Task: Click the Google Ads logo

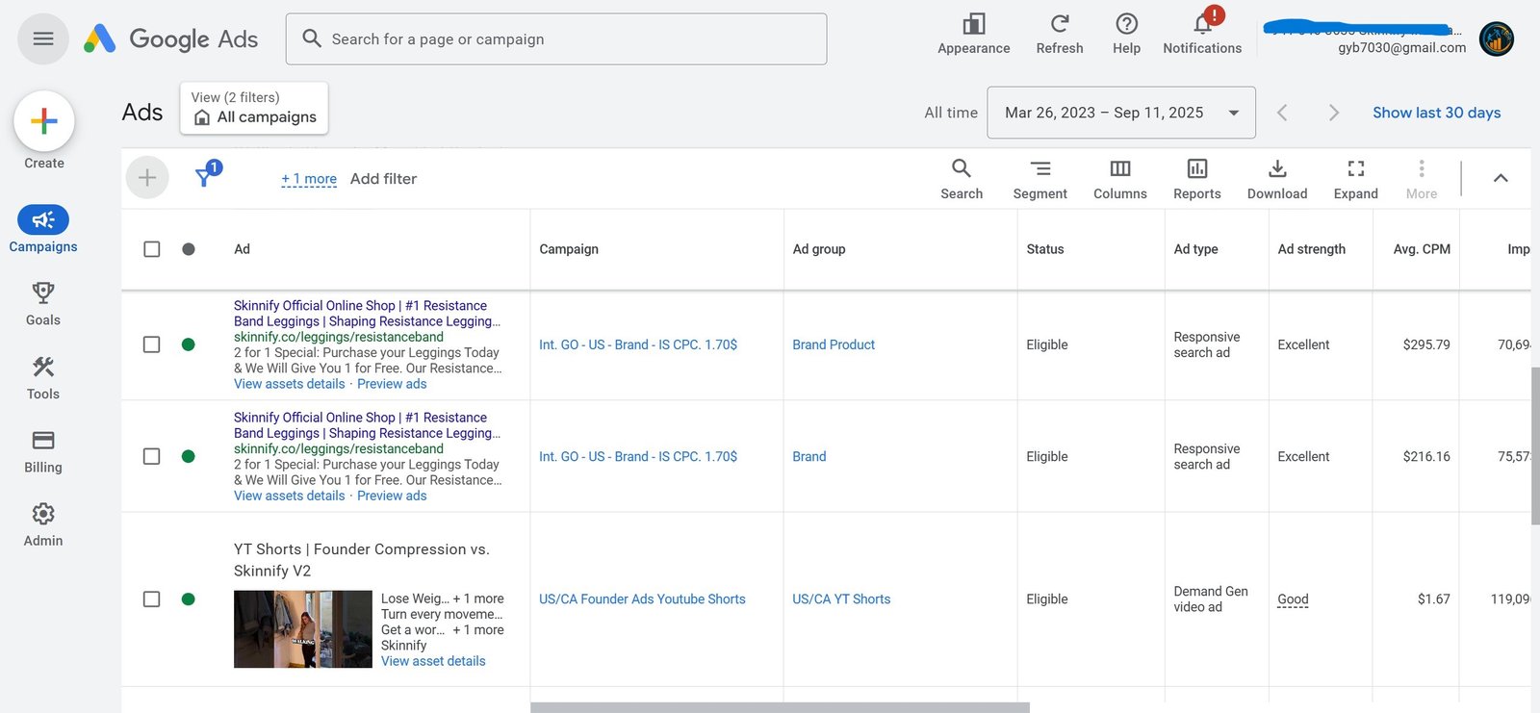Action: tap(170, 39)
